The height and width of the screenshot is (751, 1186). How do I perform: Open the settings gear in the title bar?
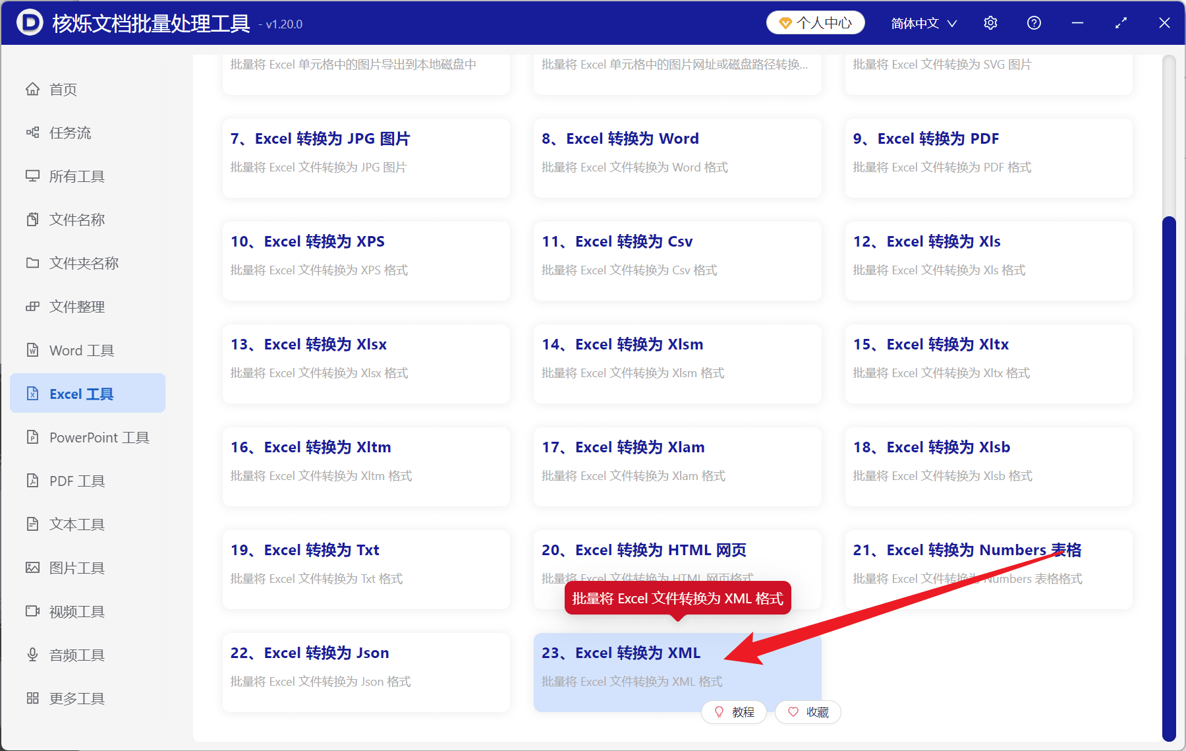(x=990, y=22)
